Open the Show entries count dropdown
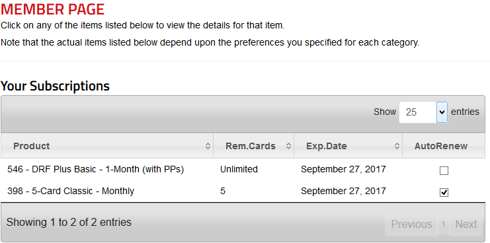Viewport: 490px width, 243px height. click(x=423, y=112)
